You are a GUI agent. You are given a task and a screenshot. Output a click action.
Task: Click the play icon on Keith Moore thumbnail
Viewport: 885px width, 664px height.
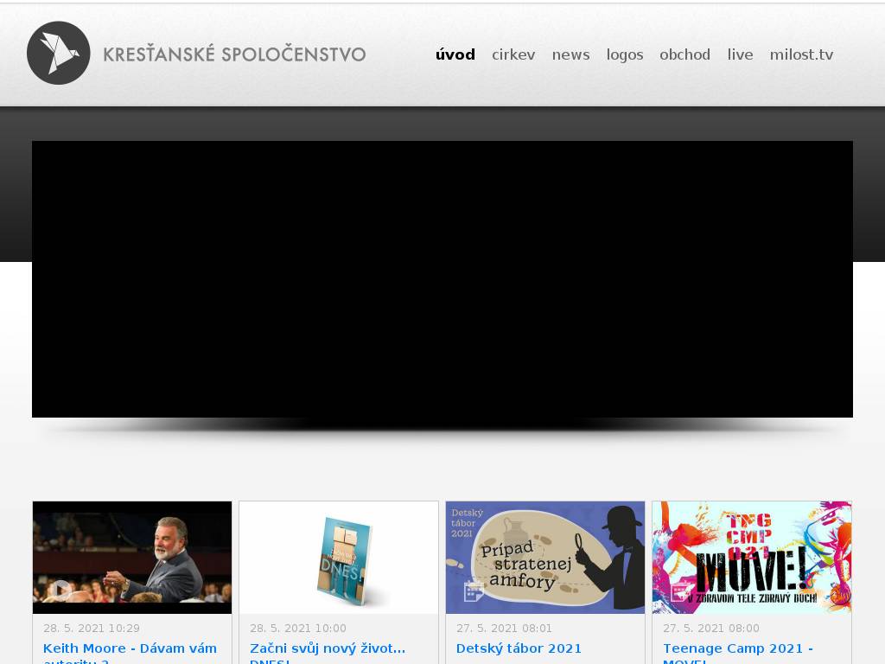(x=60, y=591)
